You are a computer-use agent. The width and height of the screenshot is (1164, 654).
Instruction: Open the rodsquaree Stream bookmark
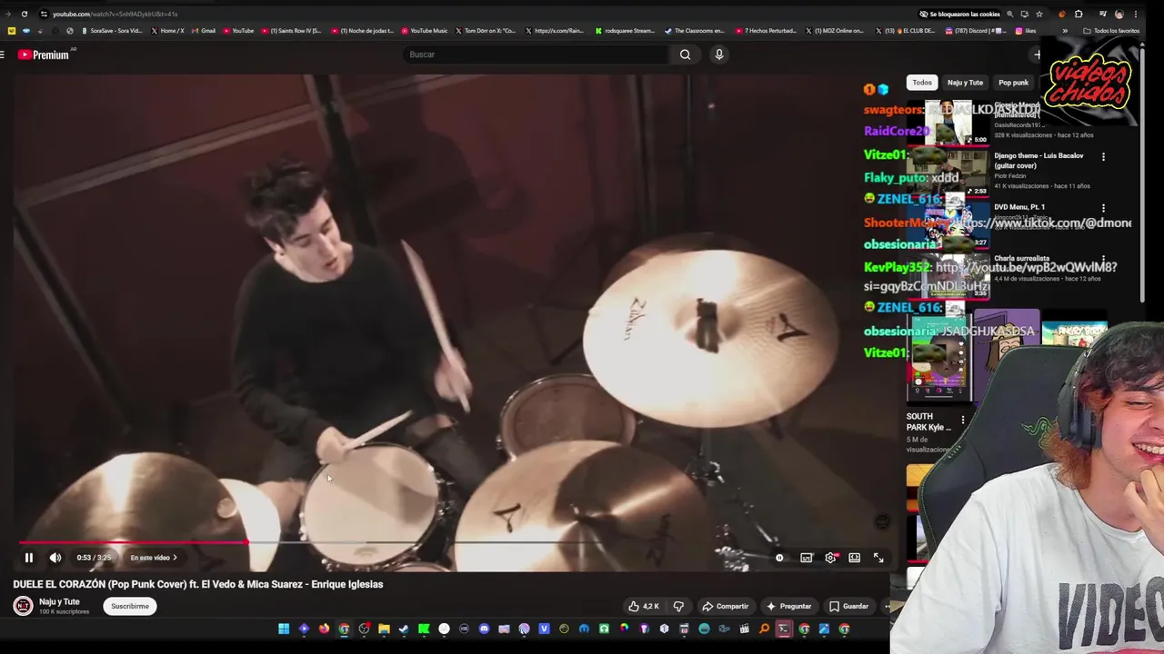click(625, 31)
